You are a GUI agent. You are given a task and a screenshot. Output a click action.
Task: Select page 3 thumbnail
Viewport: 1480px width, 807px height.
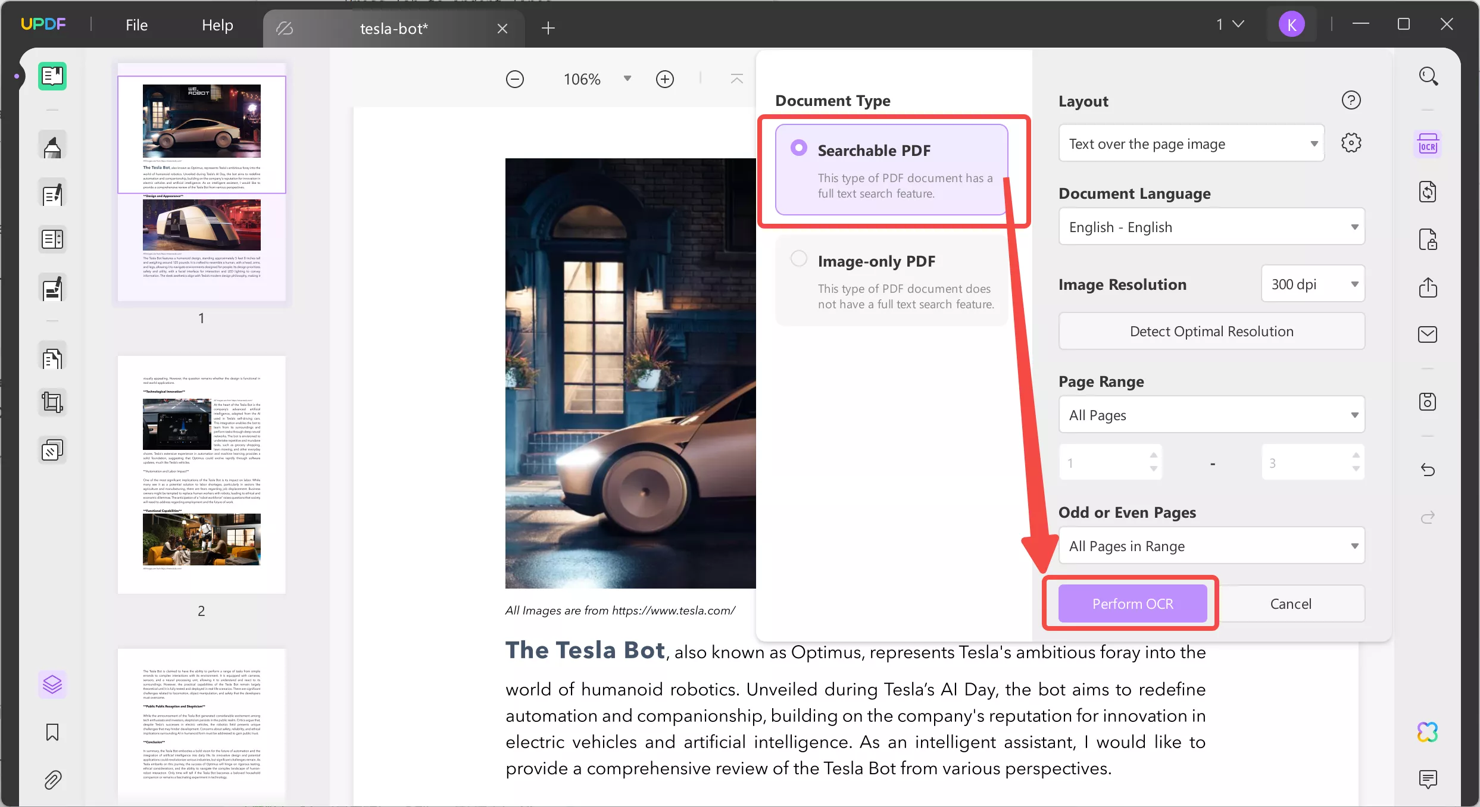point(201,726)
